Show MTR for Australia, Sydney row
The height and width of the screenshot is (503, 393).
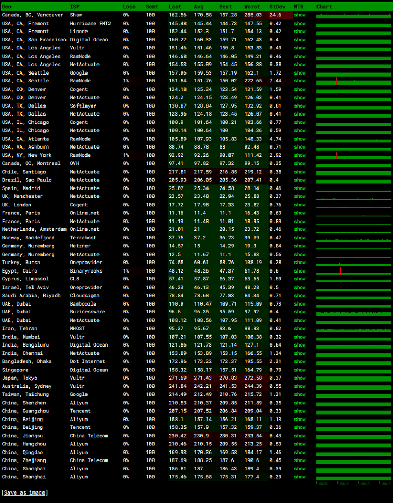click(x=300, y=386)
